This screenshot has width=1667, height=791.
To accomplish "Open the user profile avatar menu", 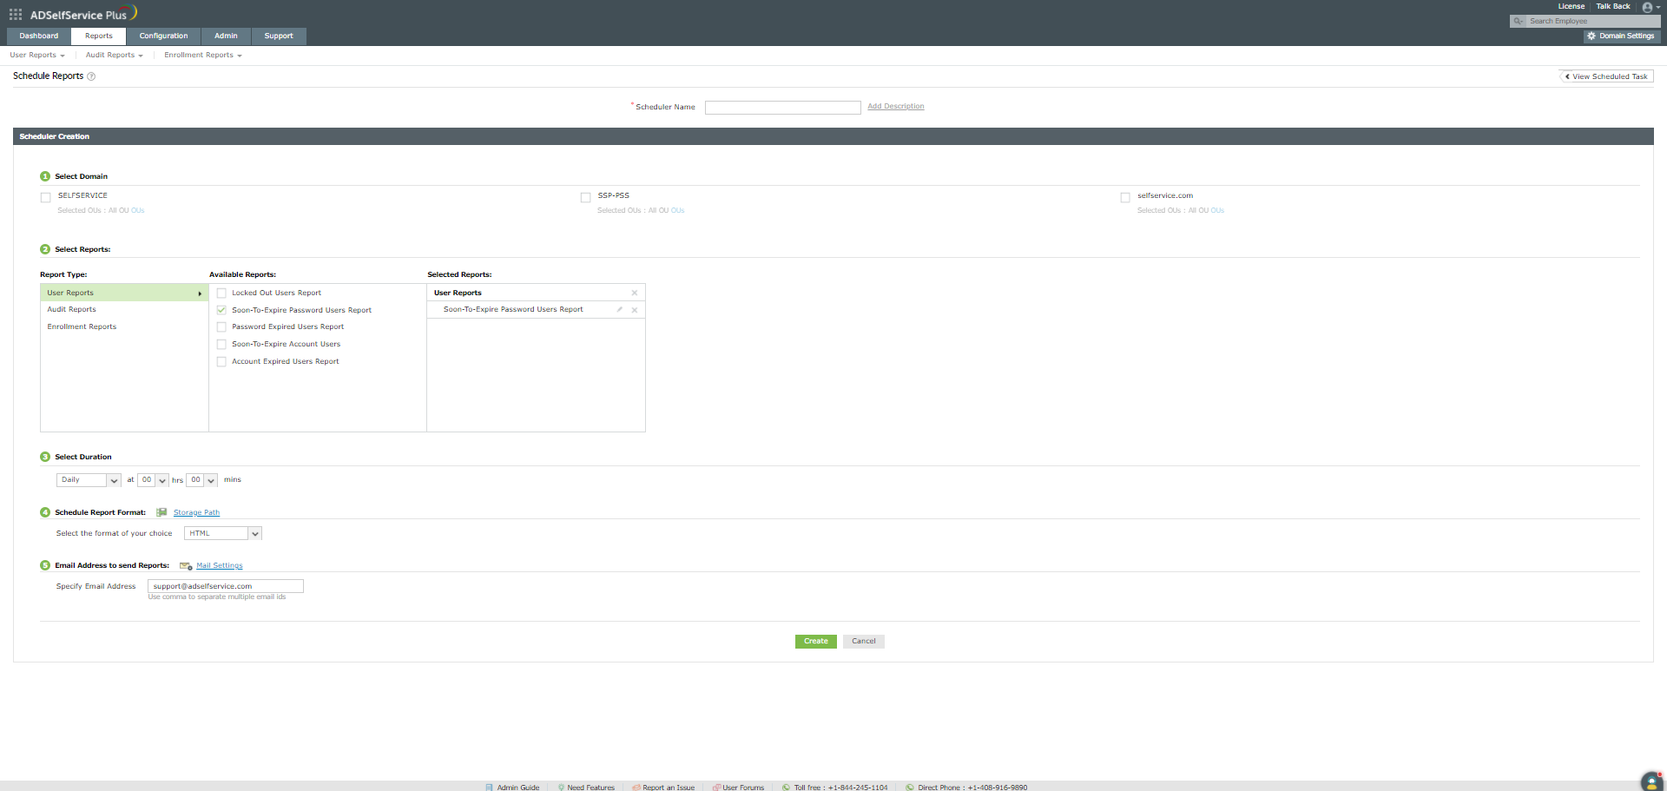I will tap(1647, 7).
